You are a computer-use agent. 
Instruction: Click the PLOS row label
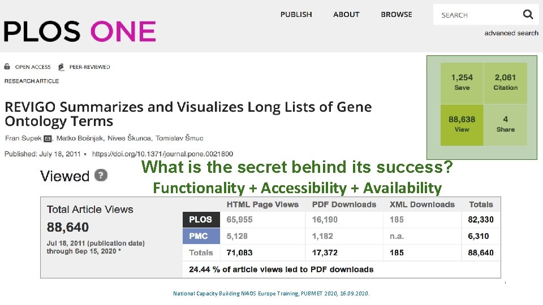(x=201, y=220)
